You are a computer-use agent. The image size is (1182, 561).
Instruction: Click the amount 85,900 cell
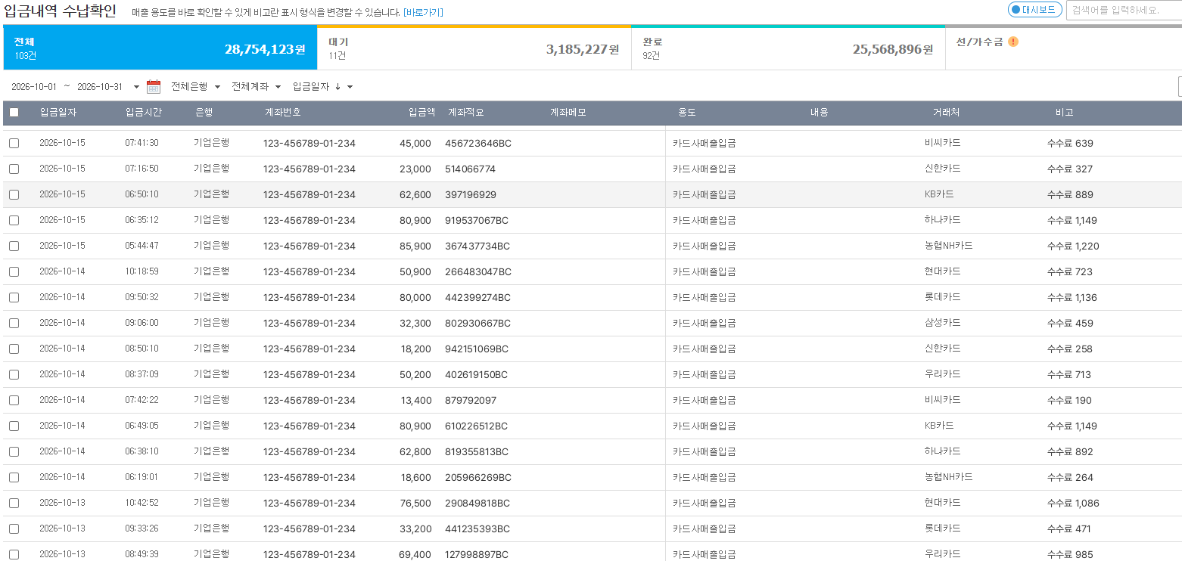click(415, 246)
